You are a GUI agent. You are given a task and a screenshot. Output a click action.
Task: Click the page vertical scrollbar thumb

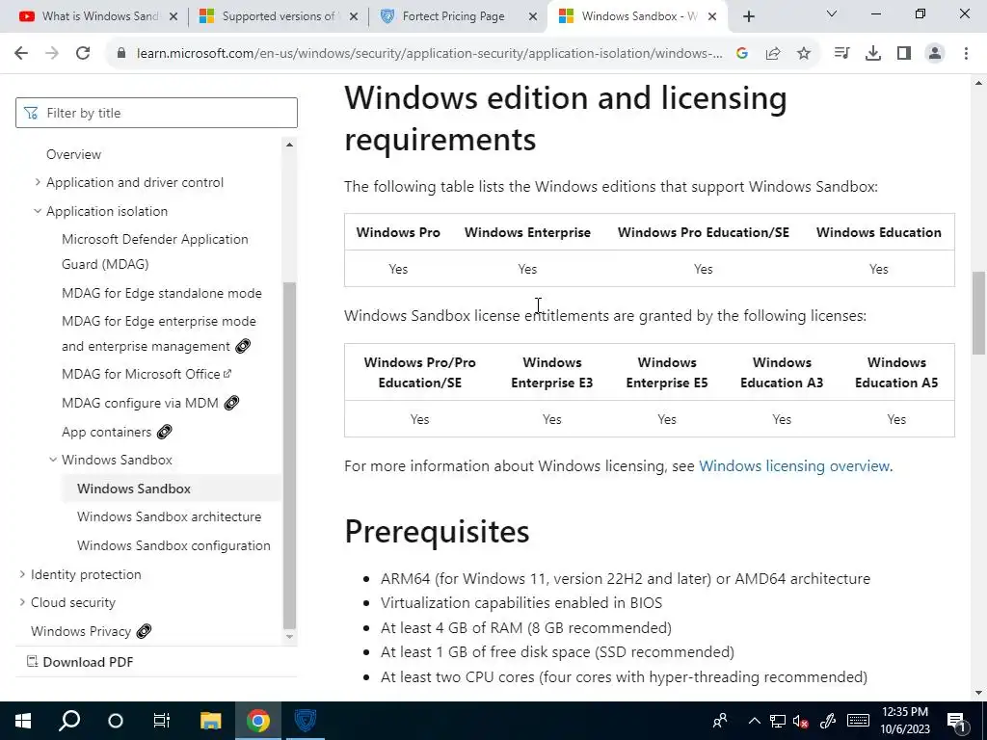pos(979,313)
